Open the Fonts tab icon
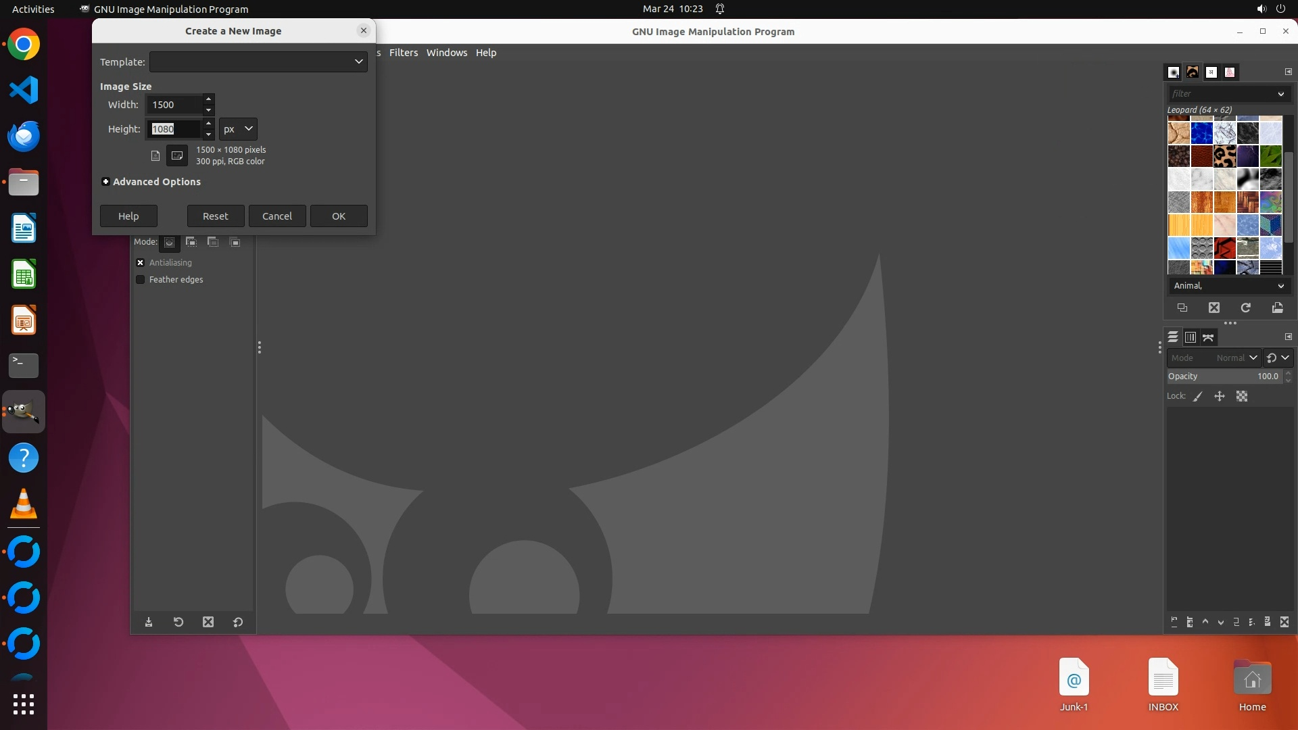Screen dimensions: 1298x730 click(1211, 72)
